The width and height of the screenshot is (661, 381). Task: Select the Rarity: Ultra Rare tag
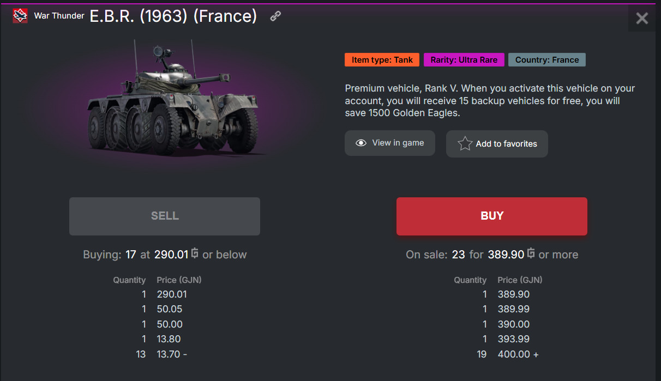[464, 60]
